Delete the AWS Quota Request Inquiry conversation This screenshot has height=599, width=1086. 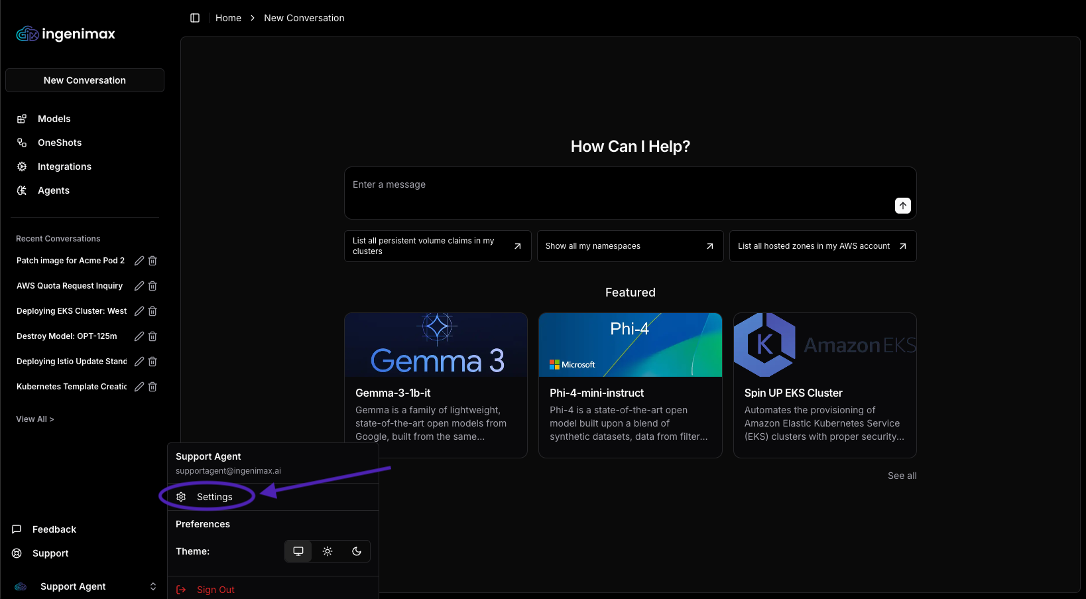tap(152, 286)
